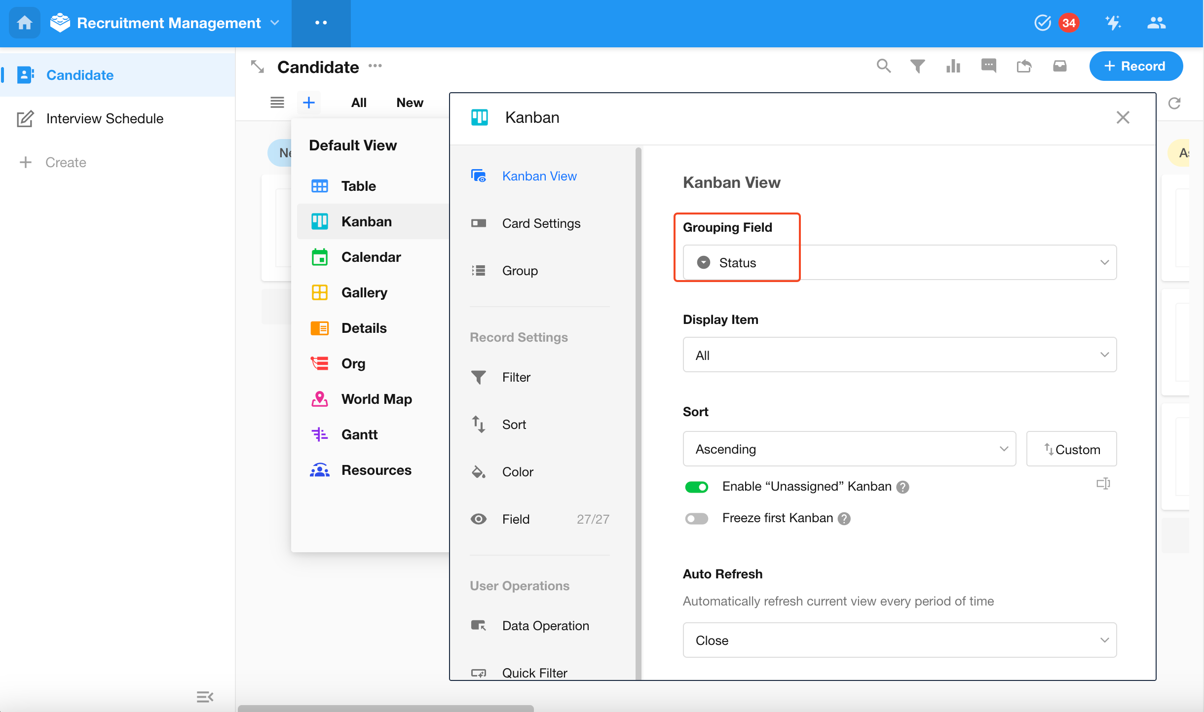Image resolution: width=1204 pixels, height=712 pixels.
Task: Add a new view with plus icon
Action: [309, 103]
